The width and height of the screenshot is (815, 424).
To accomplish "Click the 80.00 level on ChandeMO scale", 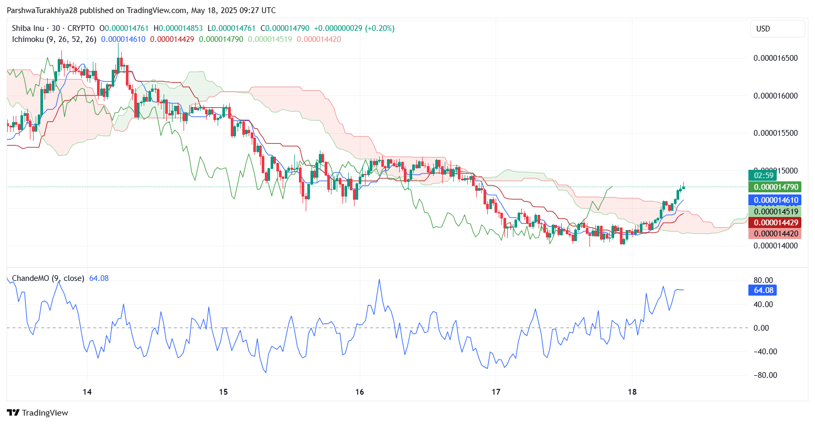I will click(763, 280).
